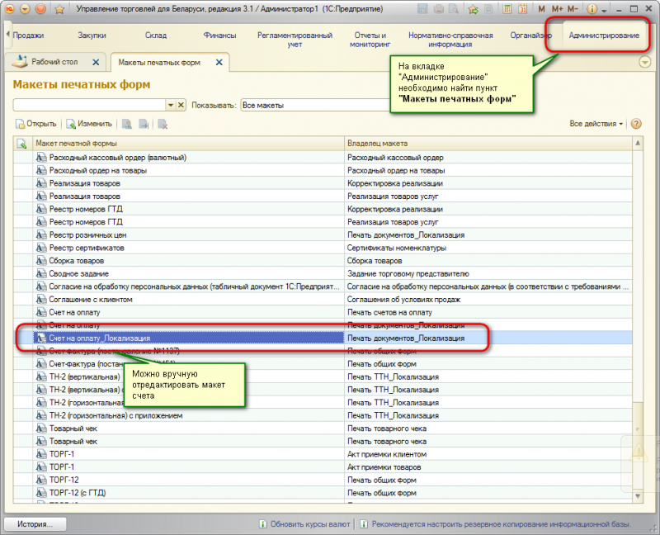660x535 pixels.
Task: Click the M memory button
Action: [541, 9]
